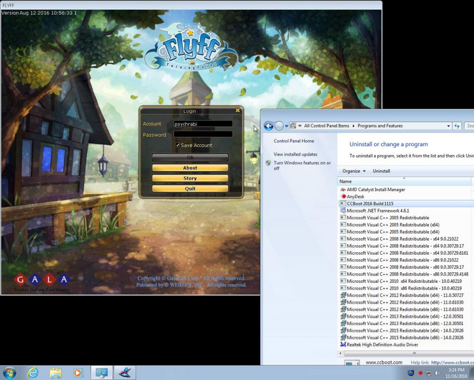Click the Password input field

[x=203, y=134]
